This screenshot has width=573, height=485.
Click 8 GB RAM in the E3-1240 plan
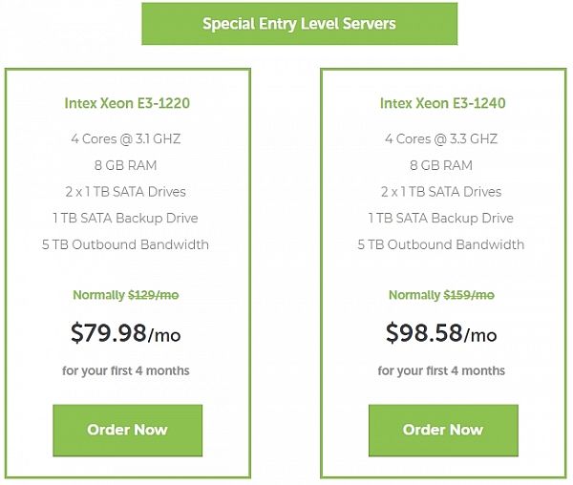[441, 165]
